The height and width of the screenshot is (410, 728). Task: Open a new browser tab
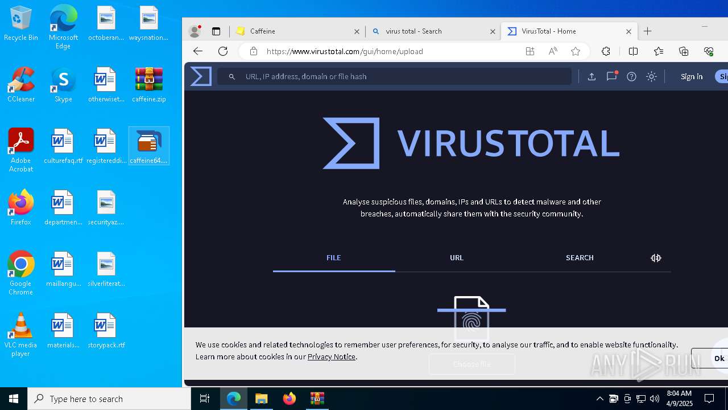tap(647, 31)
